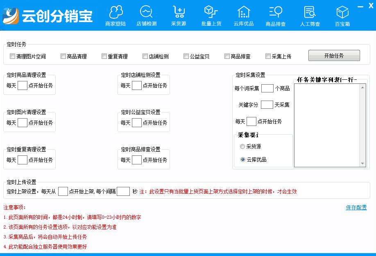The image size is (376, 256).
Task: Open the 人工筛查 manual screening panel
Action: pyautogui.click(x=309, y=15)
